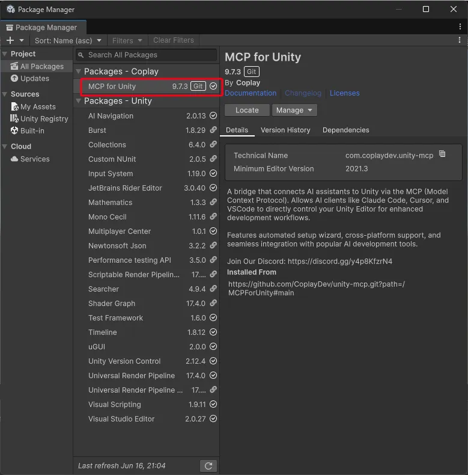The width and height of the screenshot is (468, 475).
Task: Click installed checkmark icon on MCP for Unity
Action: [213, 87]
